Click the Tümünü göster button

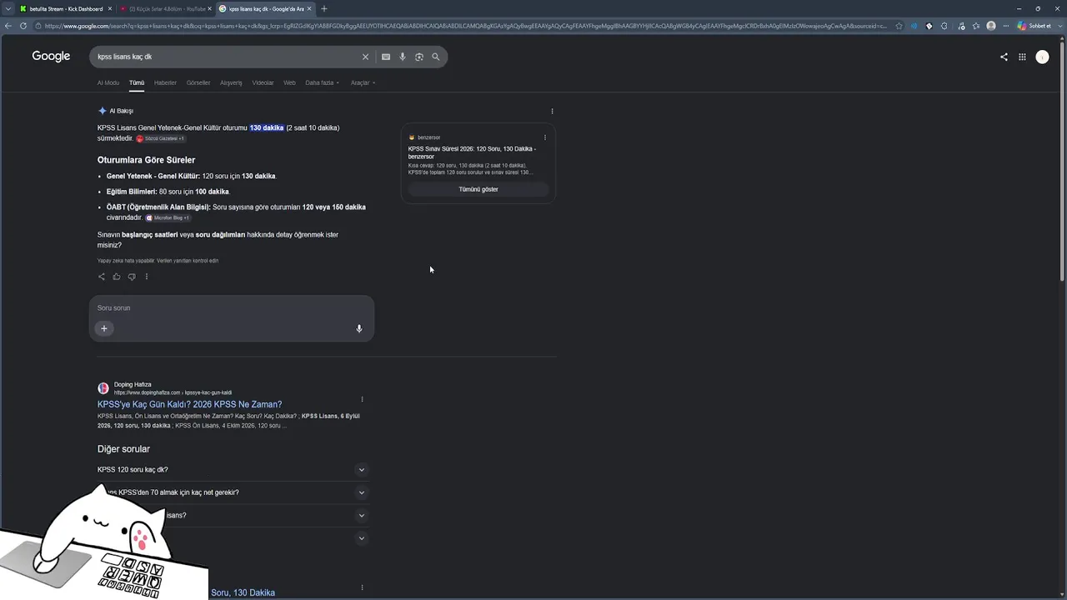[x=478, y=189]
